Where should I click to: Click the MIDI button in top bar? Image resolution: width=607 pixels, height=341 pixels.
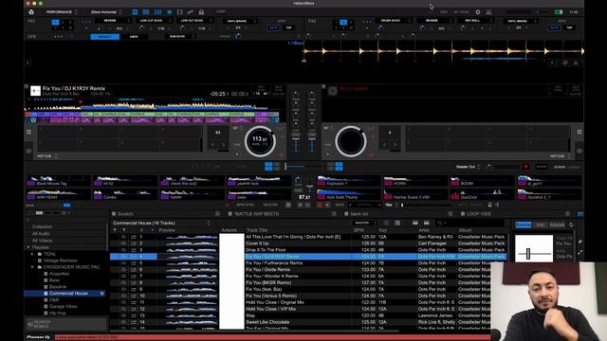pos(444,12)
